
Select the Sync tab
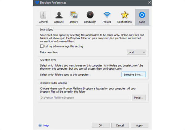point(142,17)
